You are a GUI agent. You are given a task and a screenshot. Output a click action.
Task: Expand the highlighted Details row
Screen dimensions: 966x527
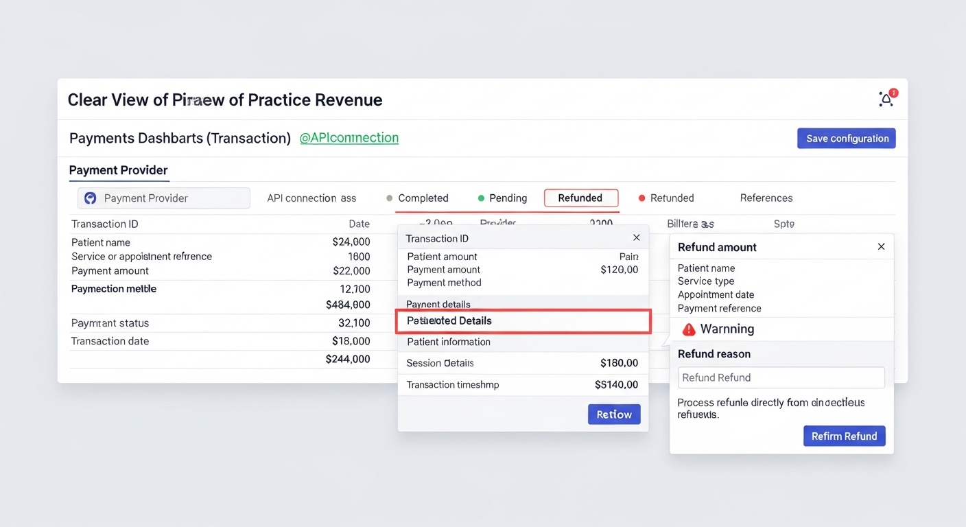click(x=523, y=321)
